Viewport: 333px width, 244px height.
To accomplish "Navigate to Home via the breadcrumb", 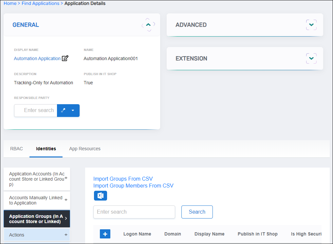I will click(x=10, y=3).
